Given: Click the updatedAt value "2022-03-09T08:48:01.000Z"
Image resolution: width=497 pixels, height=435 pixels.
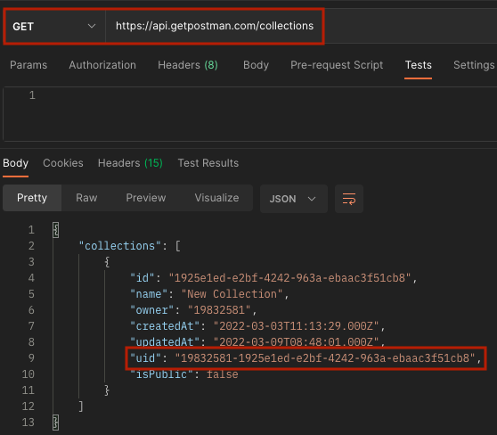Looking at the screenshot, I should click(296, 342).
